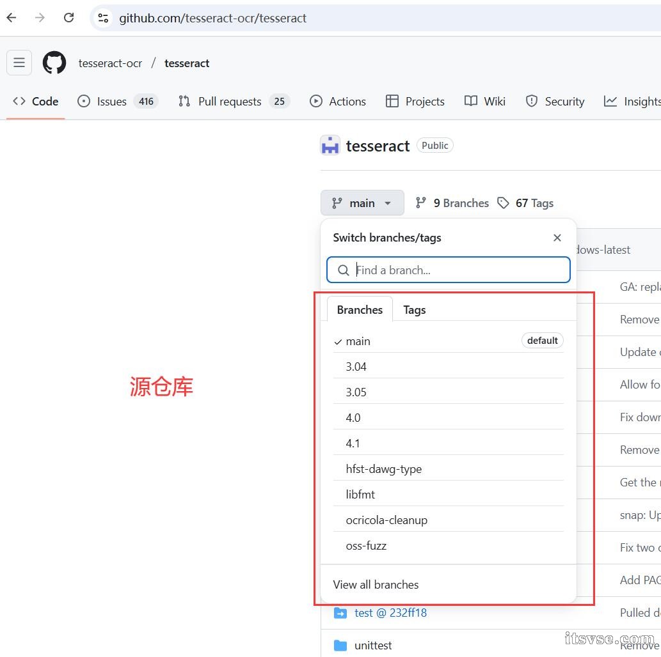Viewport: 661px width, 657px height.
Task: Open the 'Add PAG' commit message
Action: [x=640, y=580]
